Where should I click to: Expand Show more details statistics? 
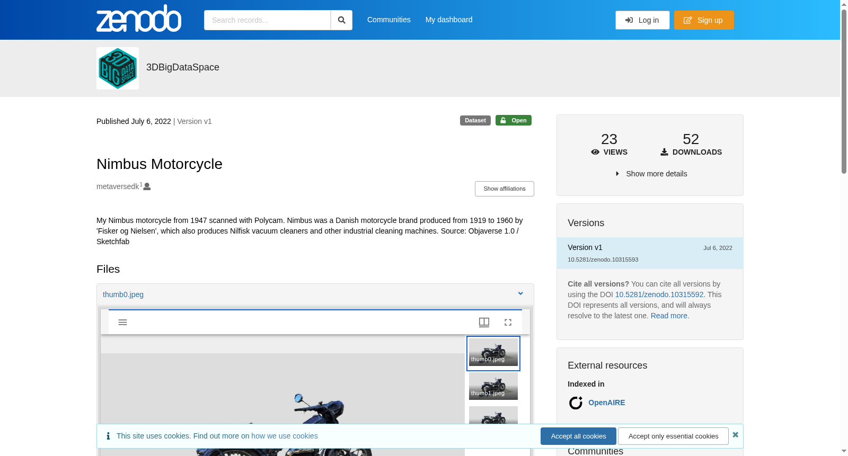click(x=651, y=174)
